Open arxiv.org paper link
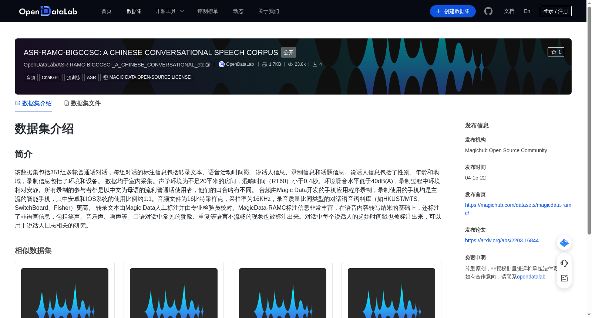This screenshot has width=592, height=318. [x=502, y=240]
